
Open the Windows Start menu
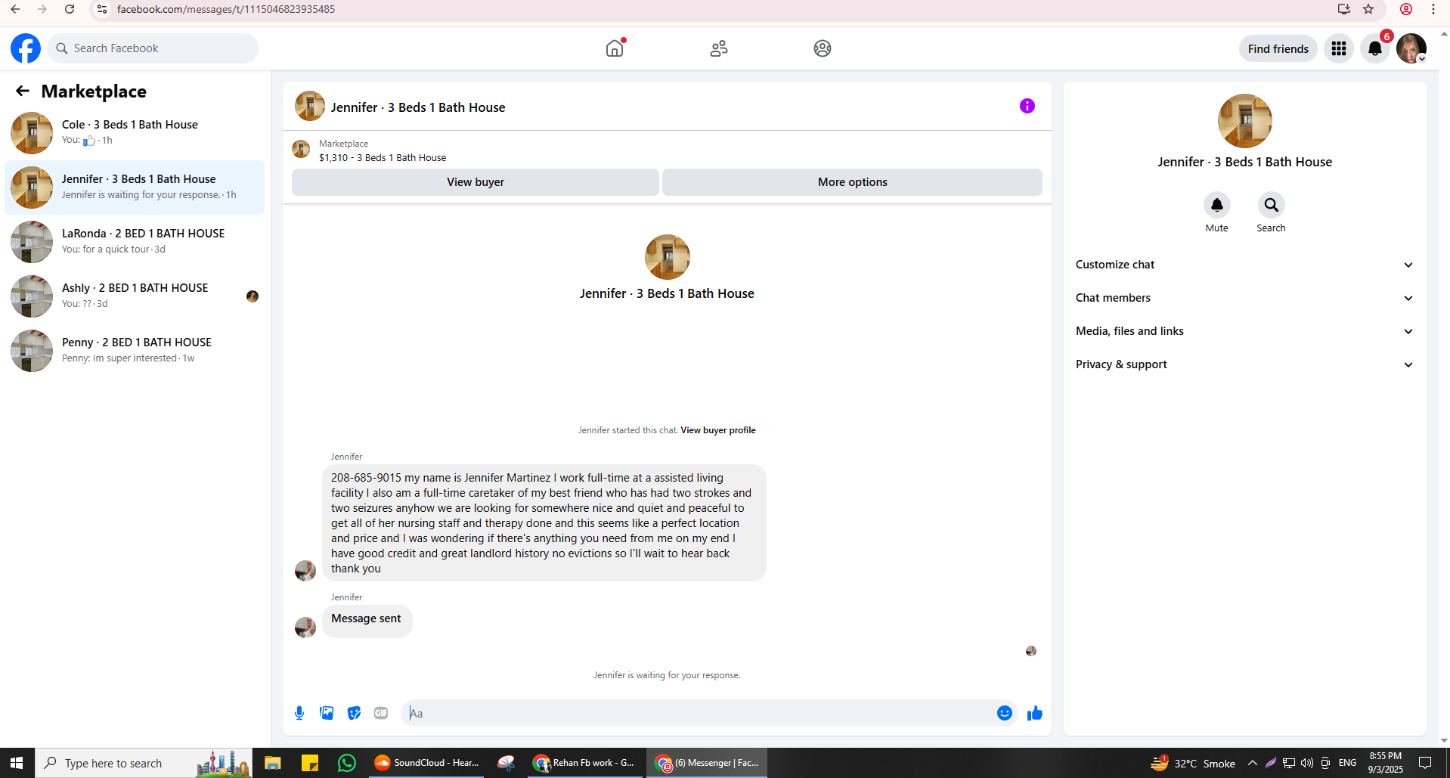[17, 763]
